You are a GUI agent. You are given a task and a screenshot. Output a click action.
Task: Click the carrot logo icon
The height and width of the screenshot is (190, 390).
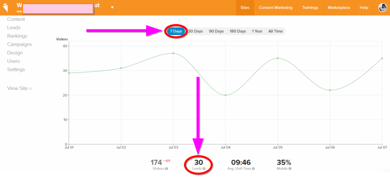[x=5, y=8]
